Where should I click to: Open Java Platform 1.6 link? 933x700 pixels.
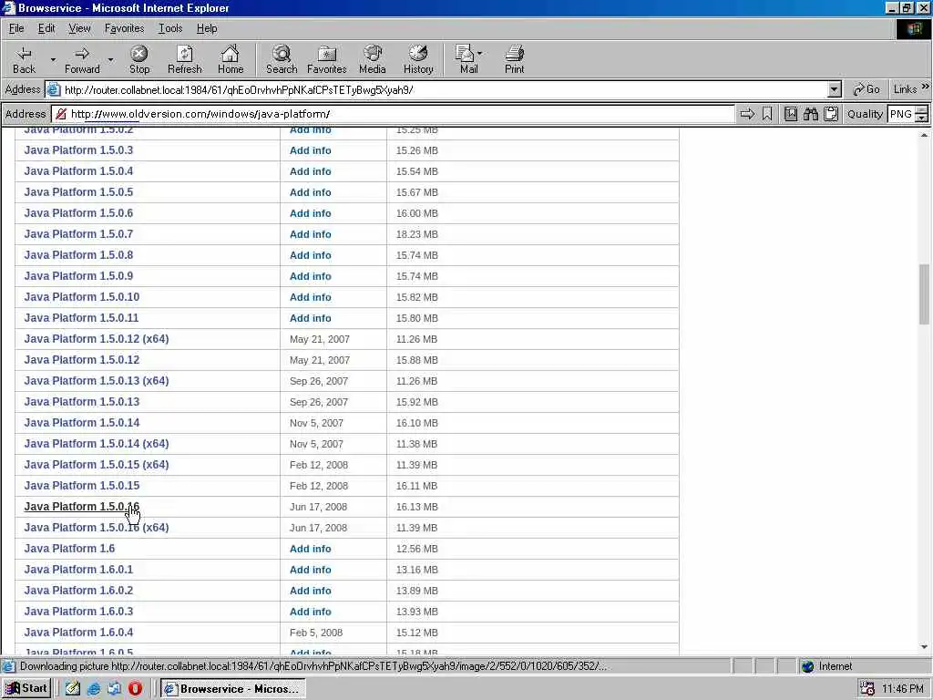(69, 548)
